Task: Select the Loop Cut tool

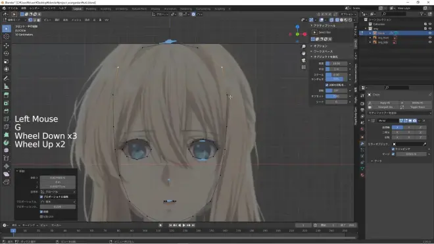Action: (x=7, y=119)
